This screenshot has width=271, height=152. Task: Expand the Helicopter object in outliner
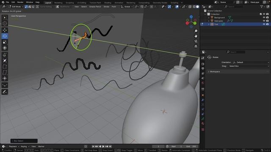(209, 21)
